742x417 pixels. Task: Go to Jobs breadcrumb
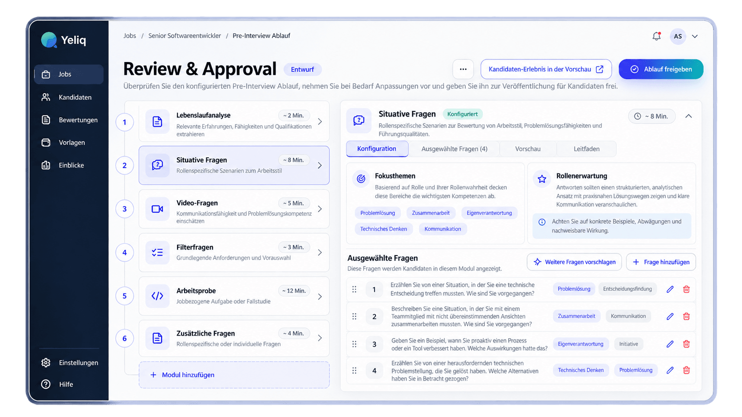(x=130, y=35)
